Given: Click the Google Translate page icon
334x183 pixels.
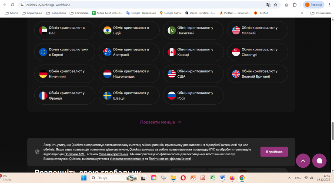Looking at the screenshot, I should coord(268,5).
